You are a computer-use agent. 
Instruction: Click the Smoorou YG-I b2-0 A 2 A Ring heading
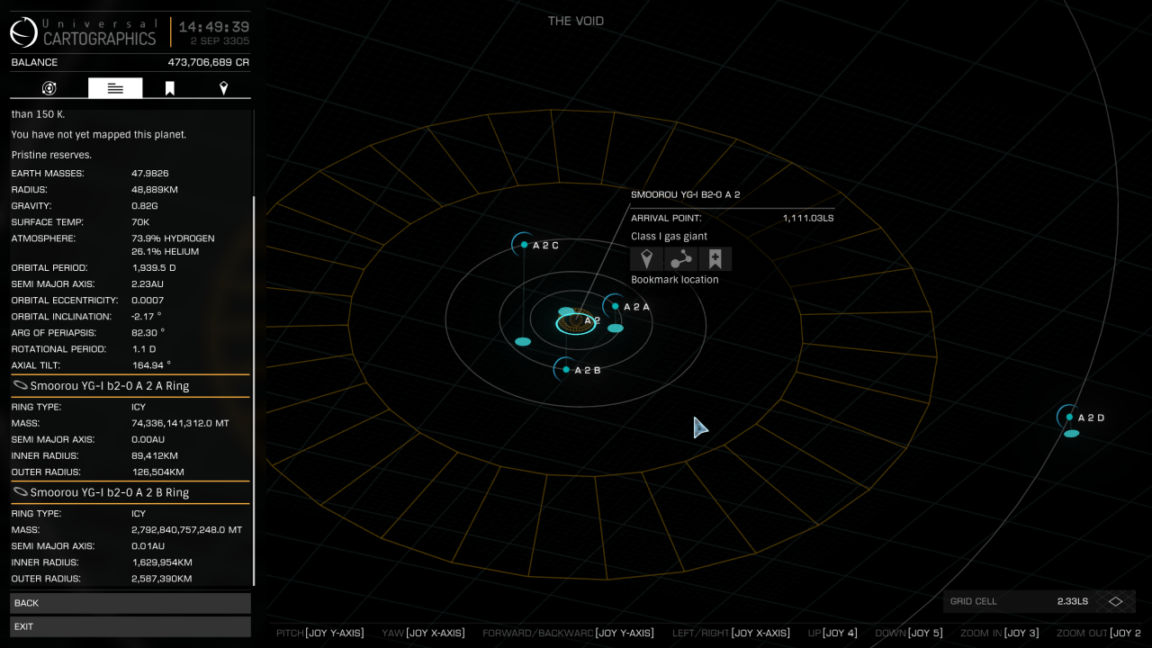pyautogui.click(x=110, y=385)
